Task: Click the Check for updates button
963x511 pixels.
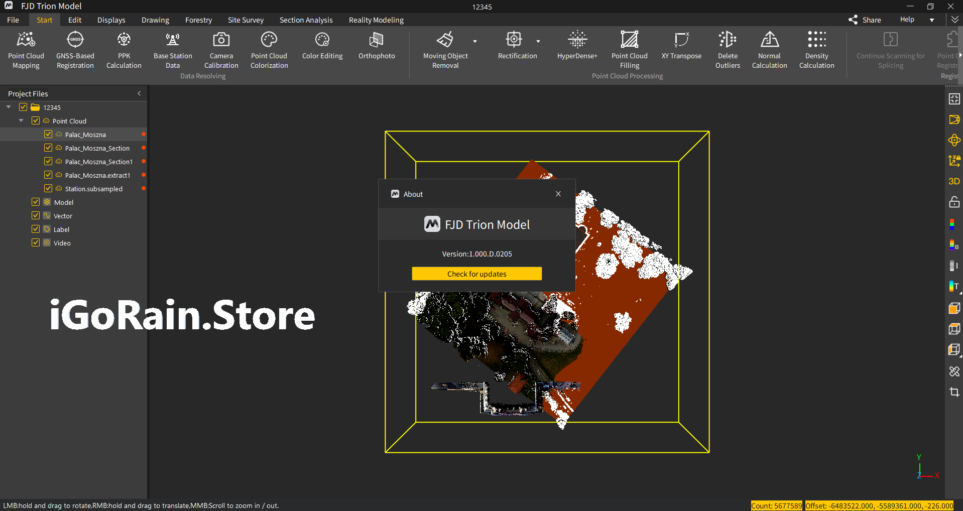Action: pos(476,274)
